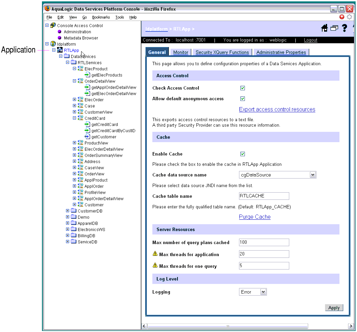Click the Firefox logo in title bar
This screenshot has height=332, width=357.
(47, 9)
